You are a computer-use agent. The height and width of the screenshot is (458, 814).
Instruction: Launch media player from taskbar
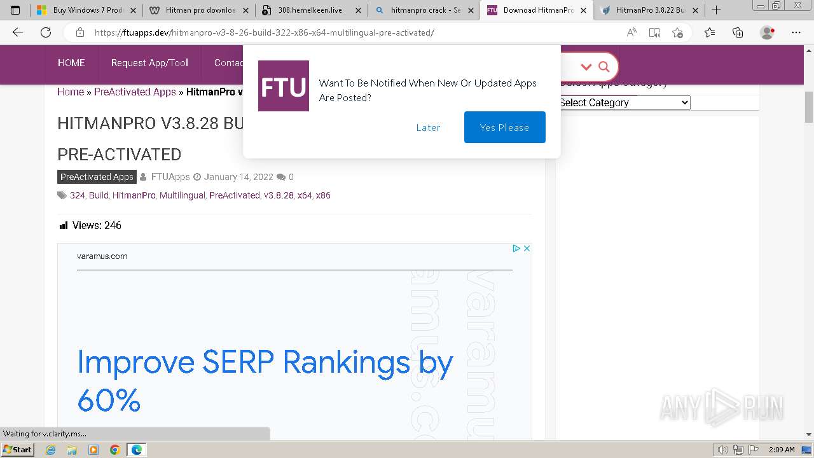[93, 450]
